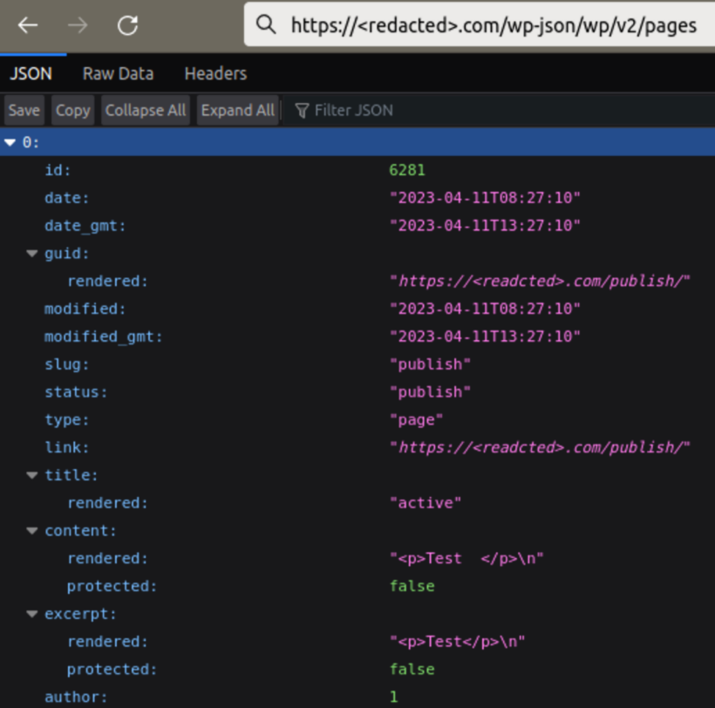Collapse the root item 0 in the JSON tree
715x708 pixels.
[10, 142]
